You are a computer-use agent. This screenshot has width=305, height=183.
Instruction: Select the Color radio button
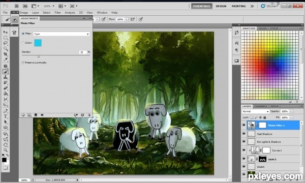pos(23,43)
